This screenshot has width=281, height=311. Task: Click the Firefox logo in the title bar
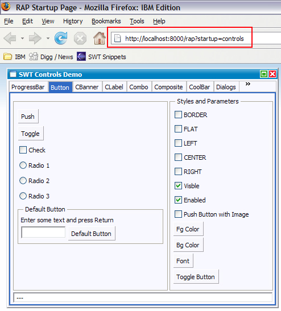pyautogui.click(x=6, y=6)
